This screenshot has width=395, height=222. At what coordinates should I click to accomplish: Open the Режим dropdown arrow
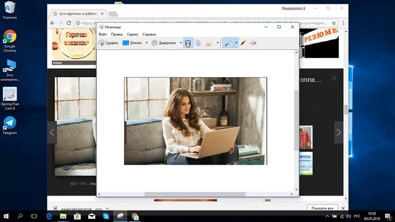tap(147, 43)
